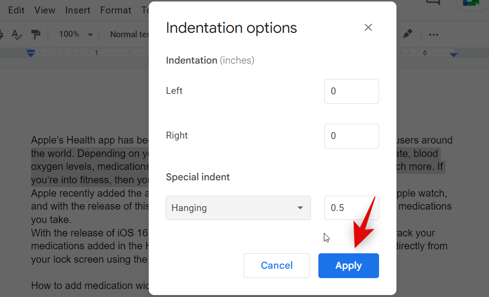This screenshot has height=297, width=489.
Task: Open the zoom 100% dropdown
Action: (76, 34)
